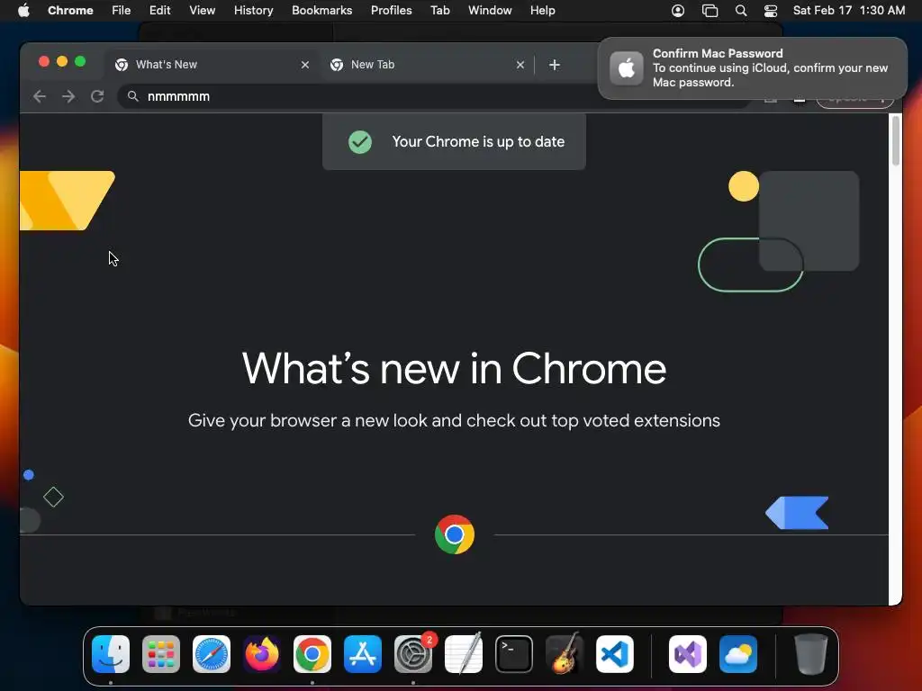Open the Help menu
The width and height of the screenshot is (922, 691).
pyautogui.click(x=542, y=10)
